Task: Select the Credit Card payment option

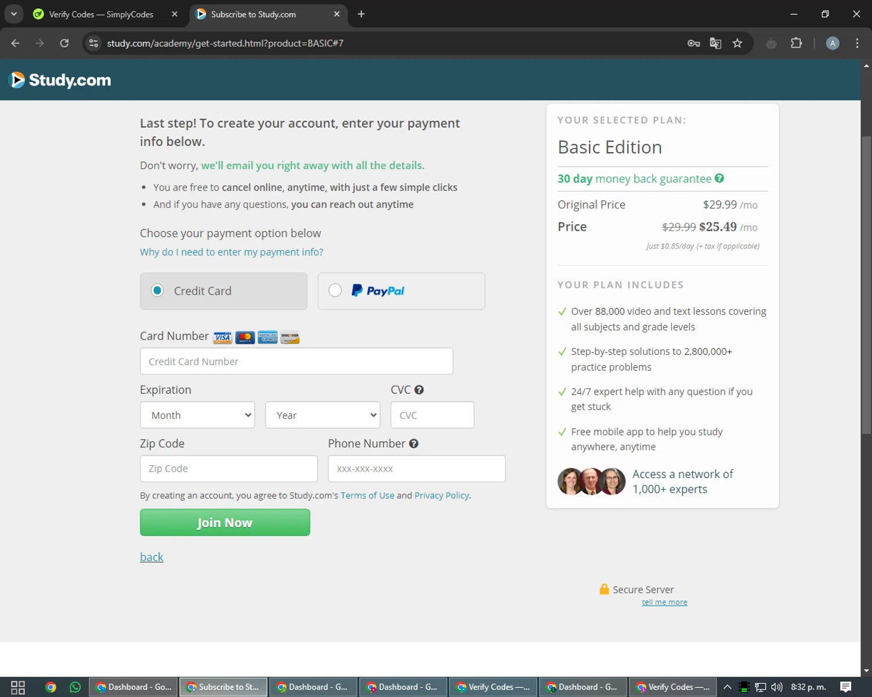Action: click(223, 291)
